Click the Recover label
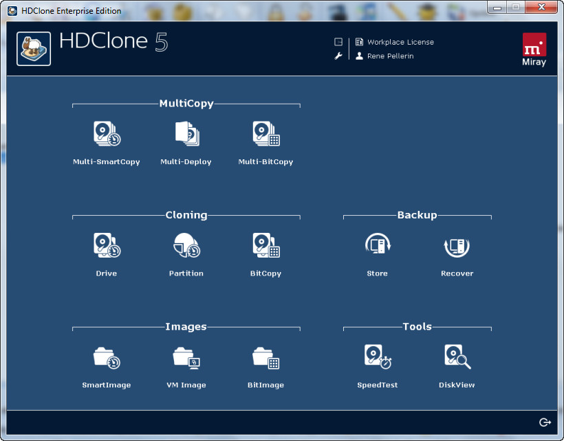Image resolution: width=564 pixels, height=441 pixels. pos(457,273)
